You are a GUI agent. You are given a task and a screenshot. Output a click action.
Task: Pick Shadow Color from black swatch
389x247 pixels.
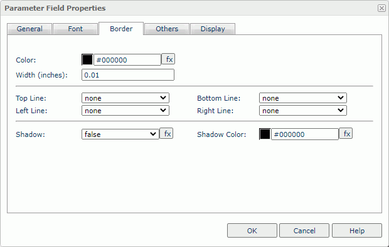point(265,134)
